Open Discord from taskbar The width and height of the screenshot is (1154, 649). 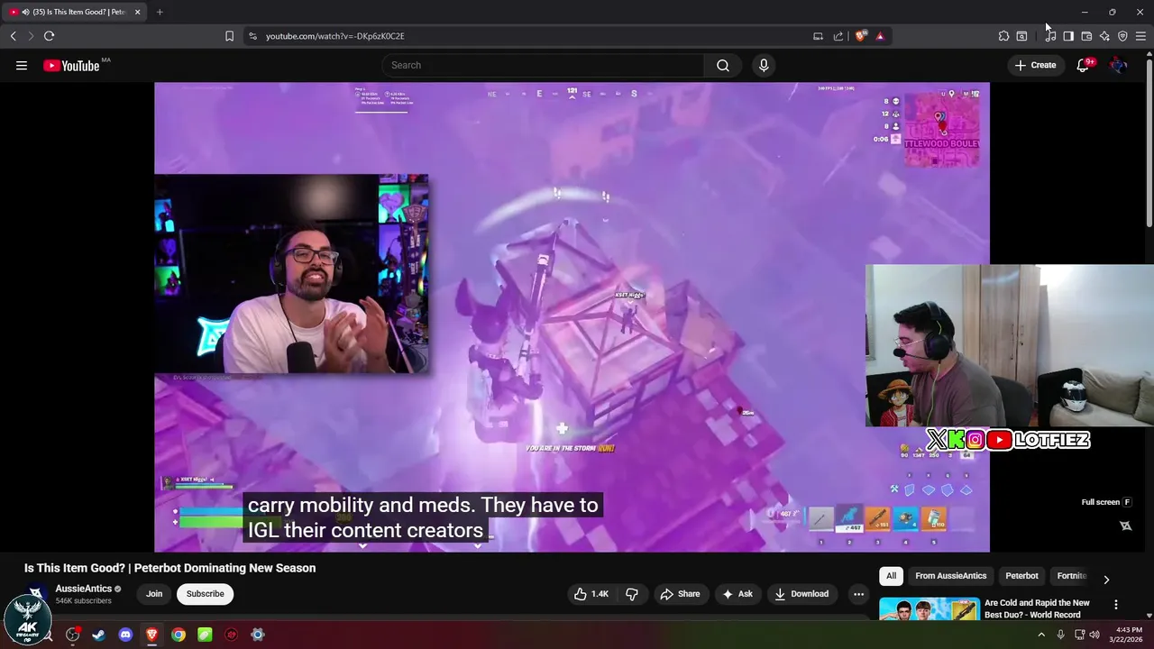(125, 635)
